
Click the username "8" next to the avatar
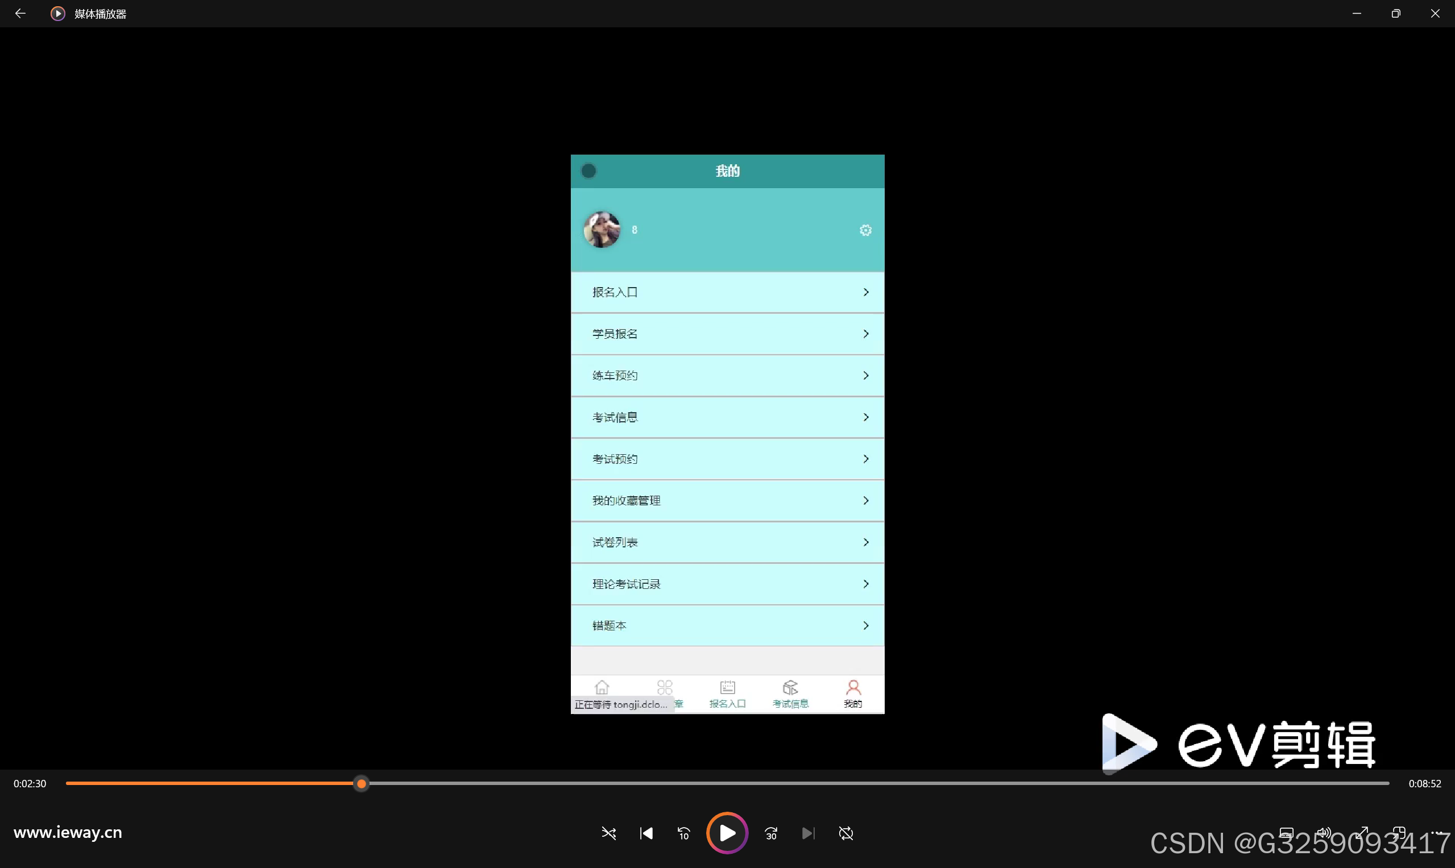(634, 230)
